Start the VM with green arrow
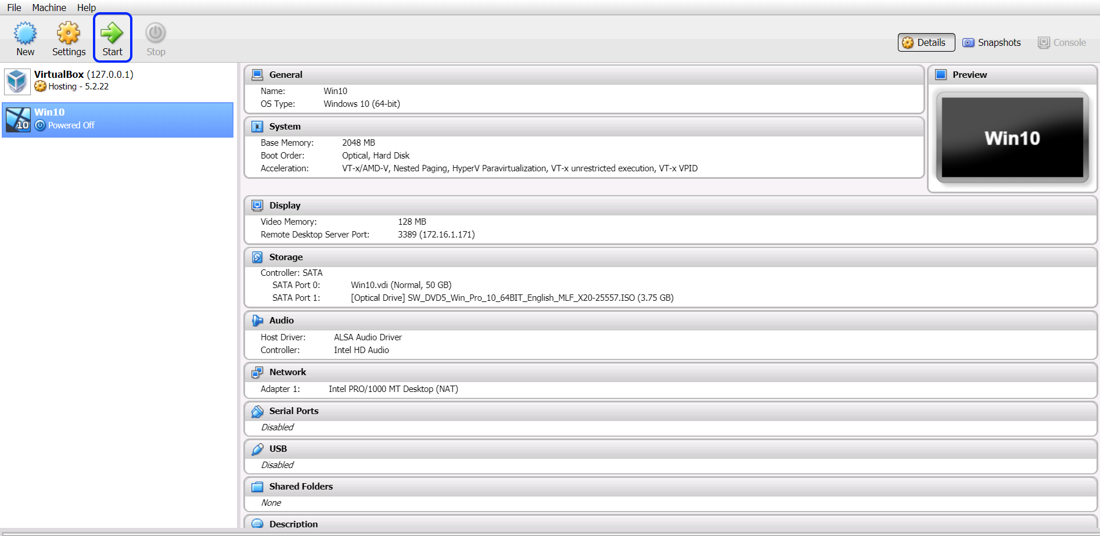Image resolution: width=1100 pixels, height=536 pixels. (x=112, y=33)
